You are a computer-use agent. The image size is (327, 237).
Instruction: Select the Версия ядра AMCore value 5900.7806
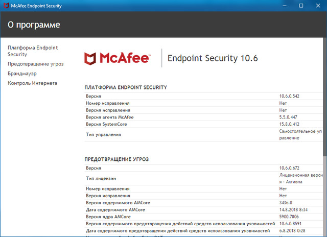[290, 218]
